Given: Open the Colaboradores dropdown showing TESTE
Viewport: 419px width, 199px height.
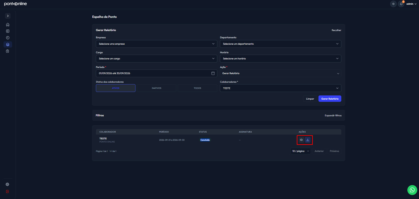Looking at the screenshot, I should (x=280, y=88).
